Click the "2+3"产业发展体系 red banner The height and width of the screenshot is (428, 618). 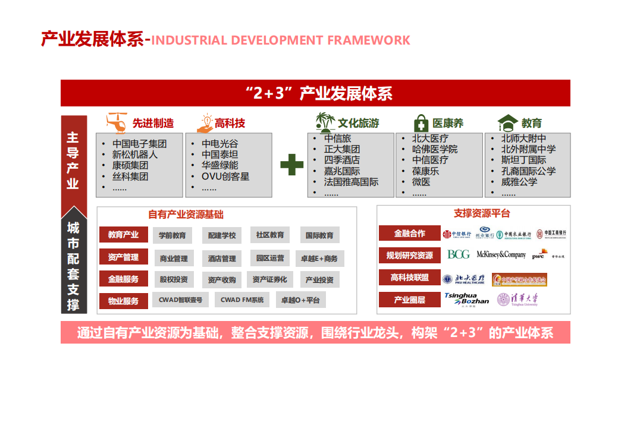315,93
